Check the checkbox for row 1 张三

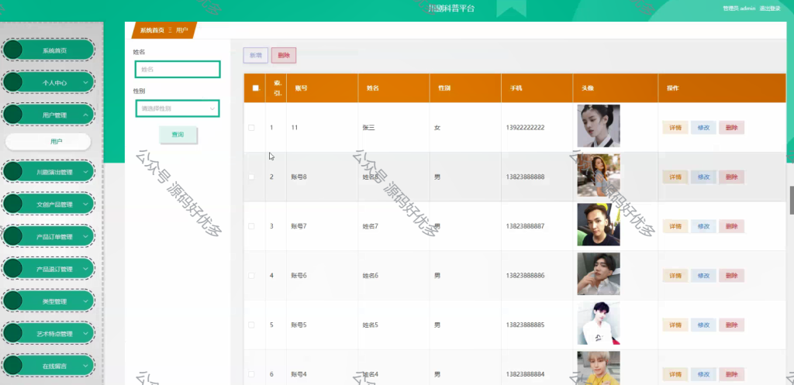251,128
